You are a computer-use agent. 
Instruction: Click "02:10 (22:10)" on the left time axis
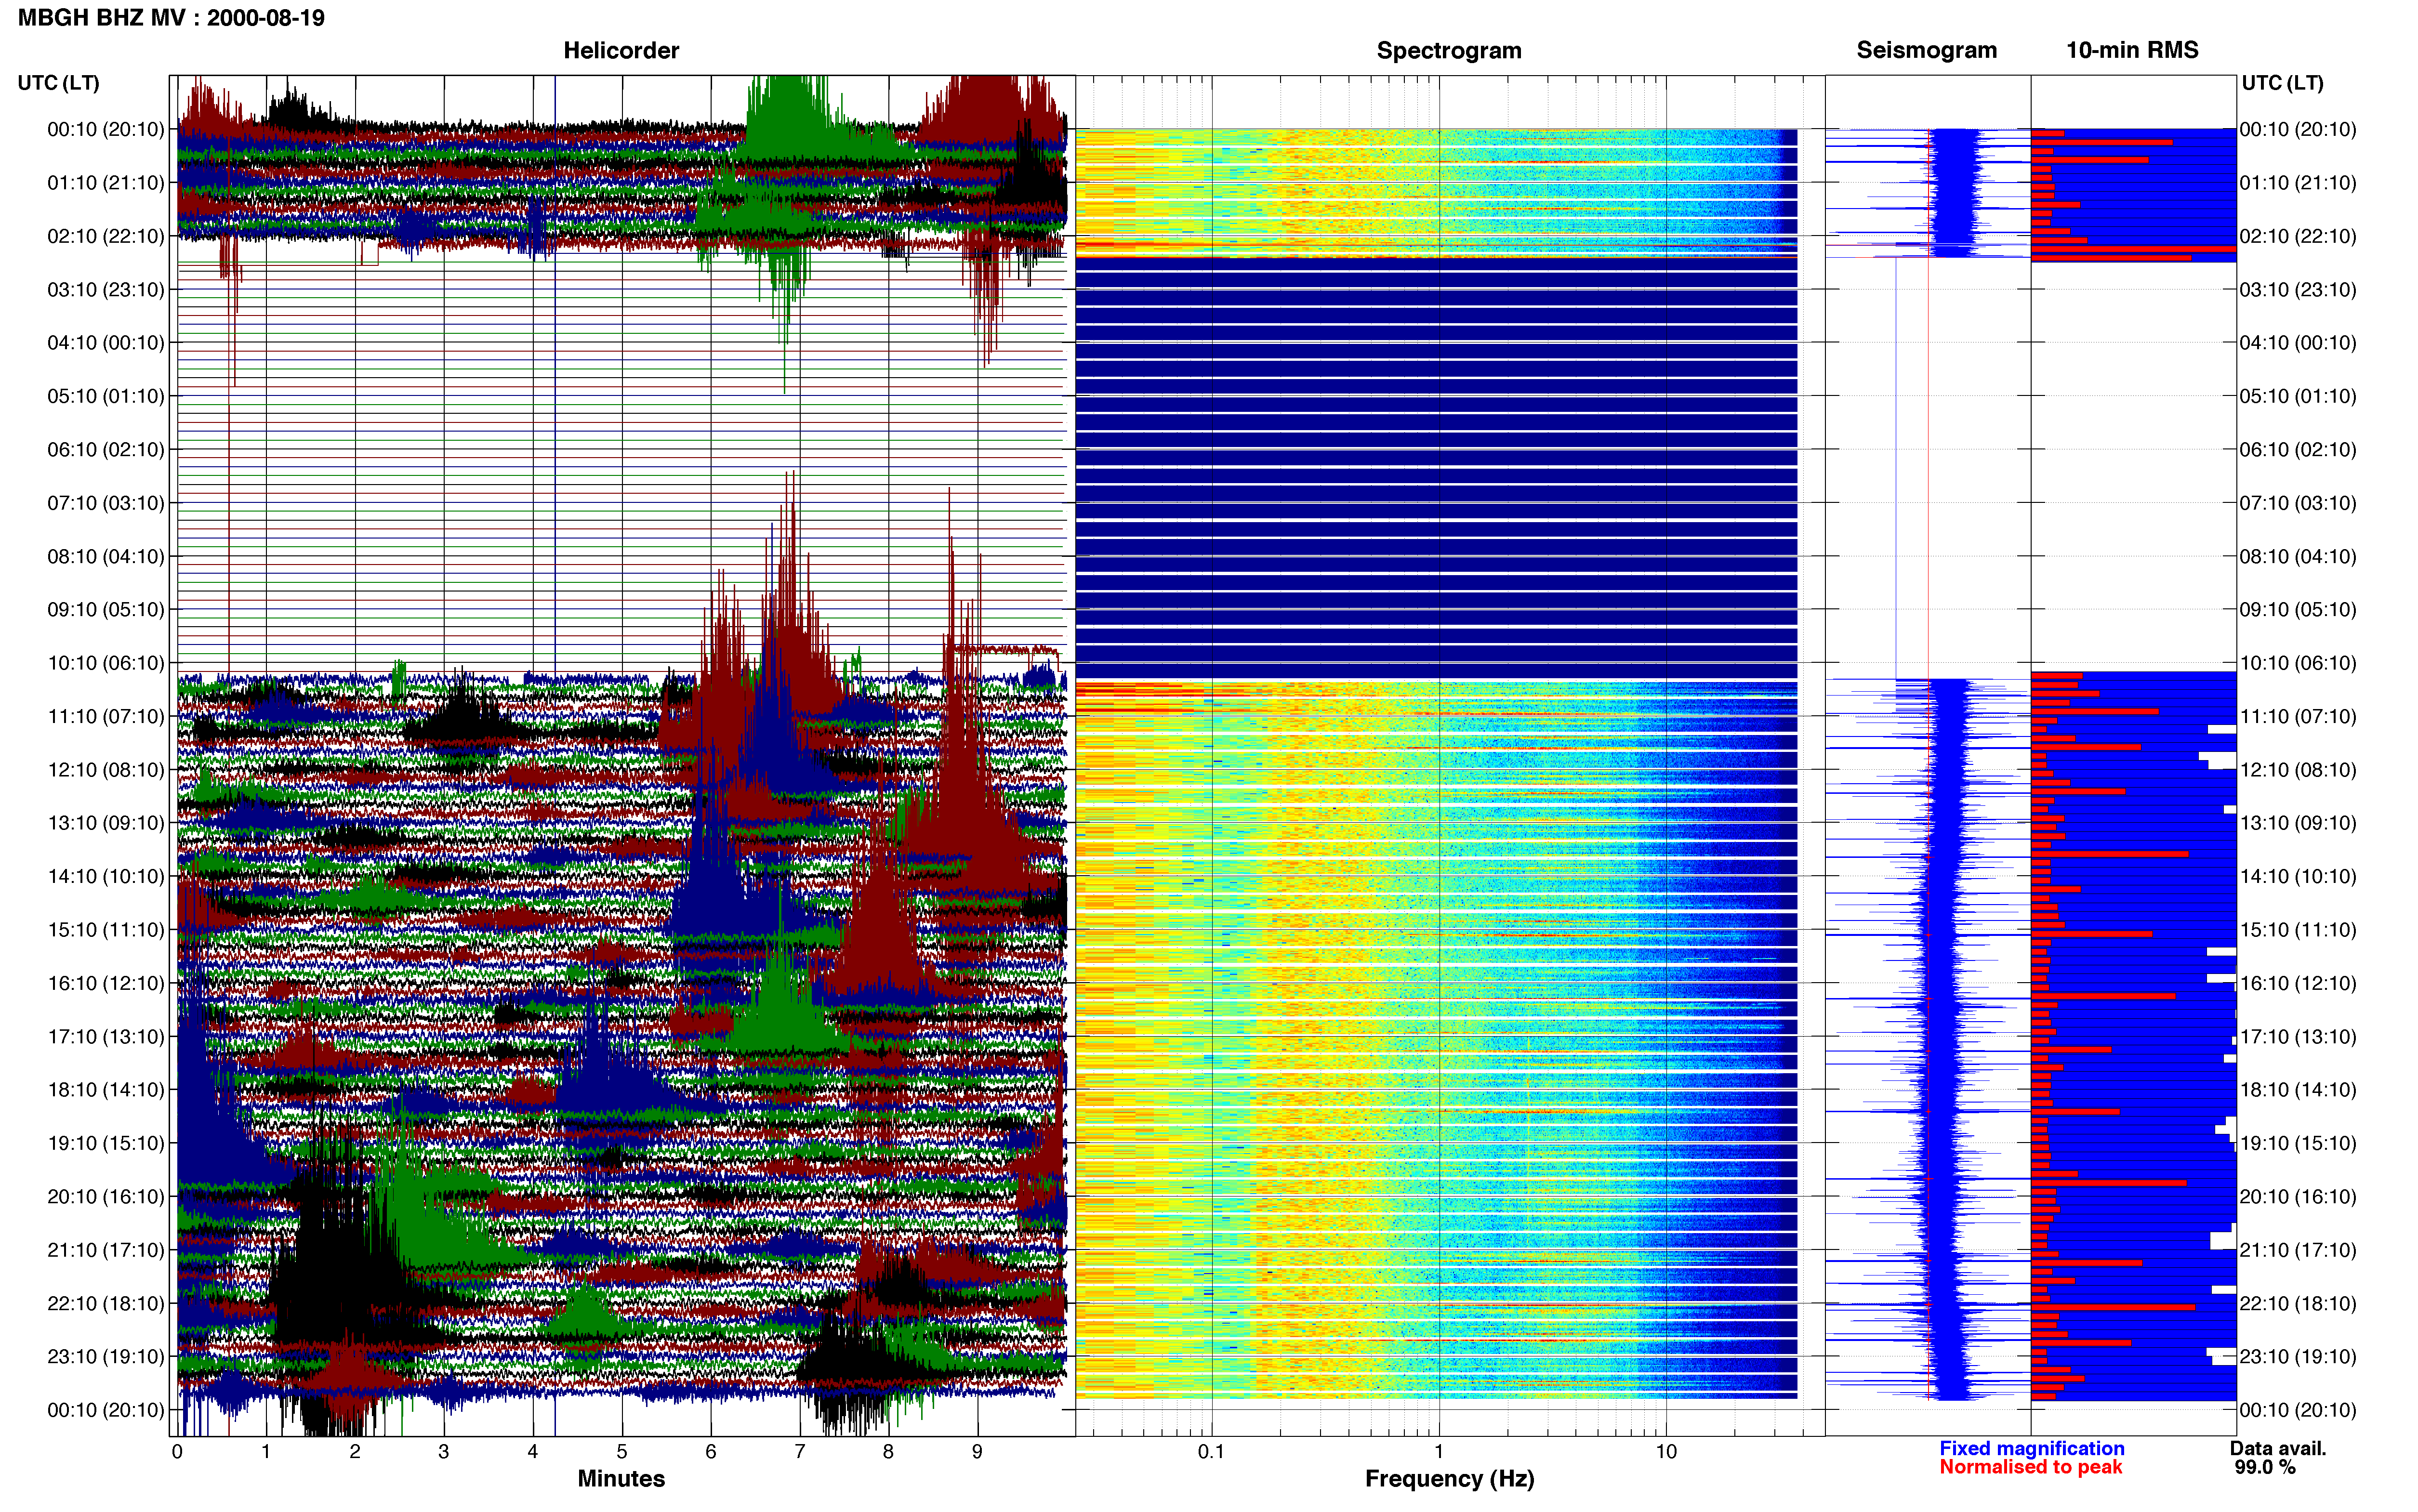click(106, 236)
